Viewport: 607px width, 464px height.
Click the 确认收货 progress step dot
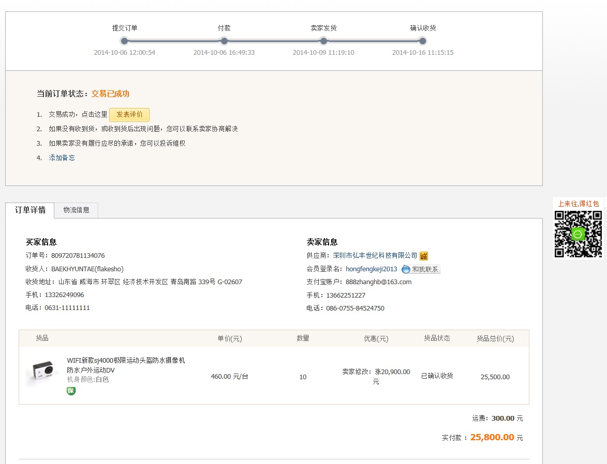tap(423, 41)
